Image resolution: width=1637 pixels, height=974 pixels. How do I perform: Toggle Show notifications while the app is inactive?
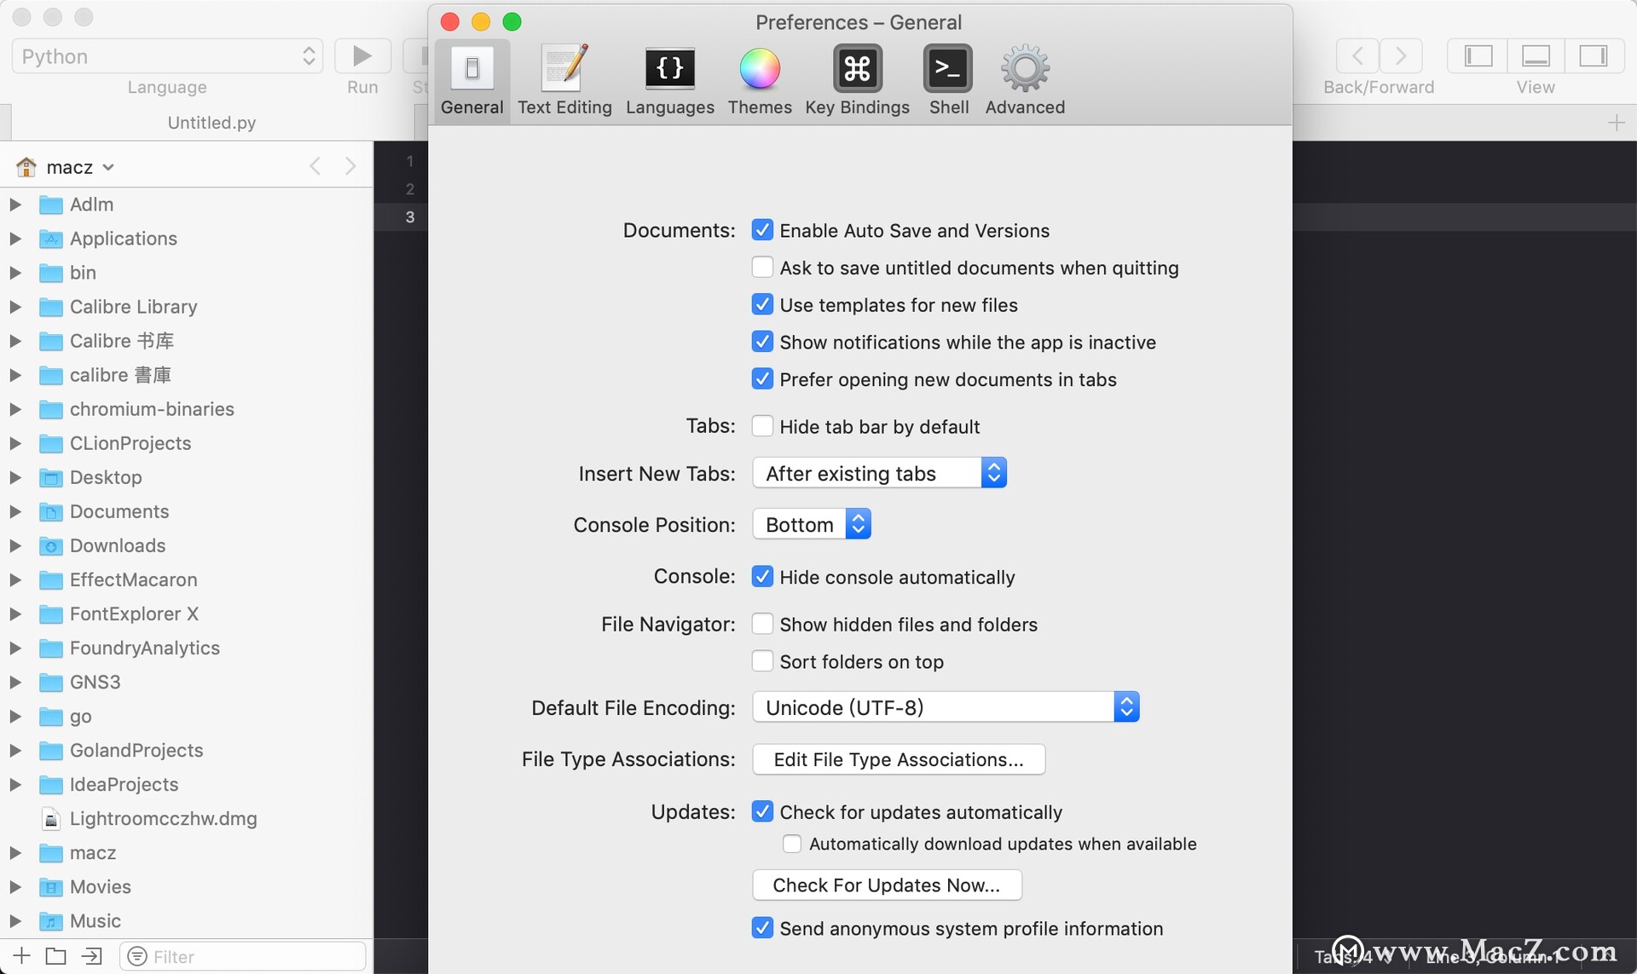click(x=762, y=342)
